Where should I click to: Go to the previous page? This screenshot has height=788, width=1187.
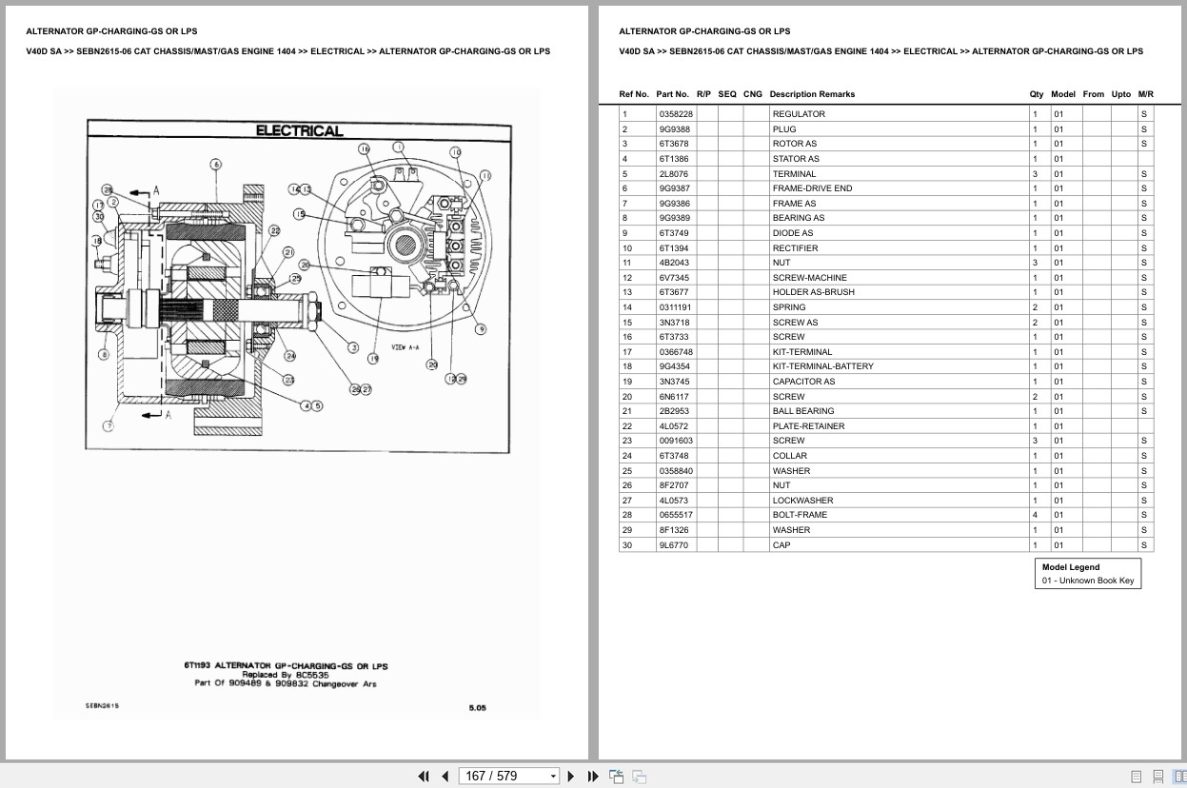[445, 776]
